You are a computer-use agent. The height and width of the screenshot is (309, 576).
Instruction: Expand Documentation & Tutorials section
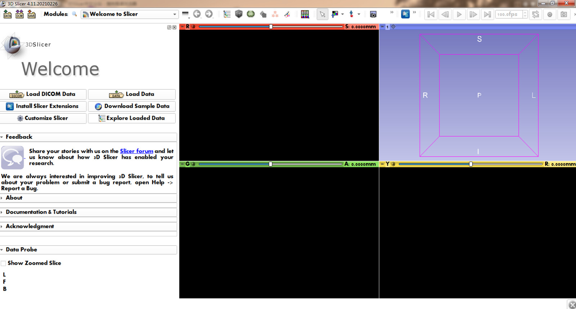(x=88, y=212)
